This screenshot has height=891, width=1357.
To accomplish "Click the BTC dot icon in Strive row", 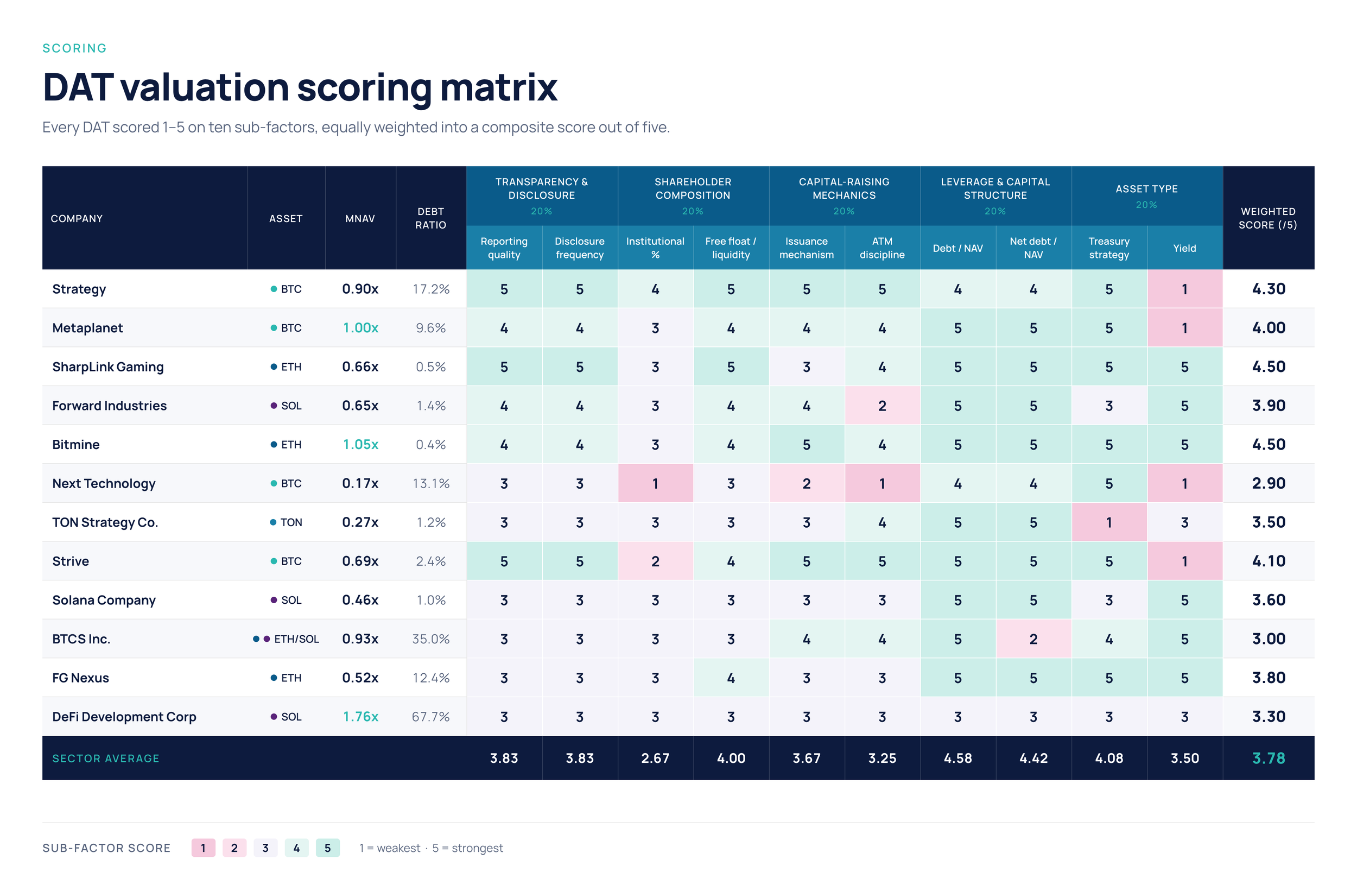I will point(274,561).
